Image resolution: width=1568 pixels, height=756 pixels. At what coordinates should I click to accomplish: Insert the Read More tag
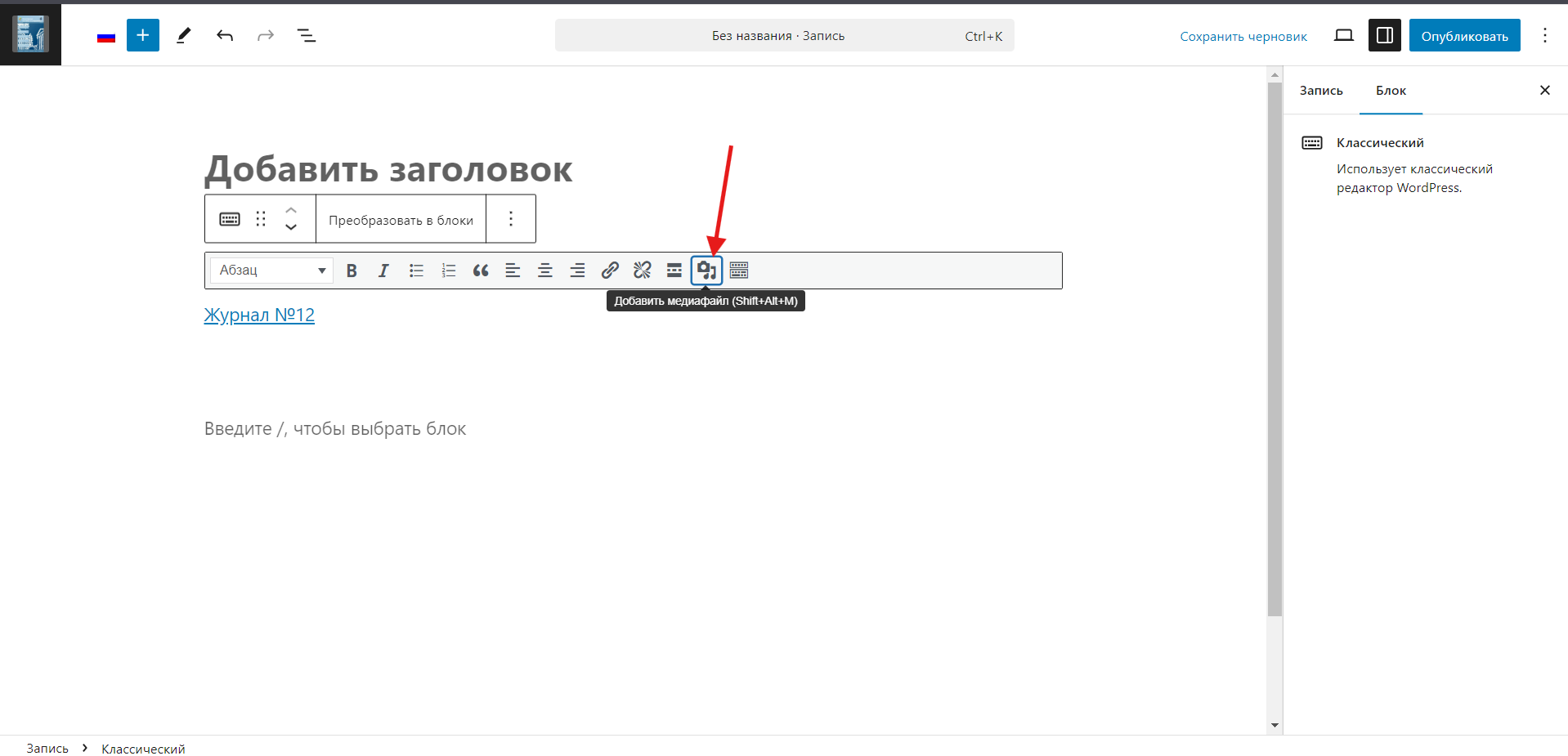[x=674, y=271]
